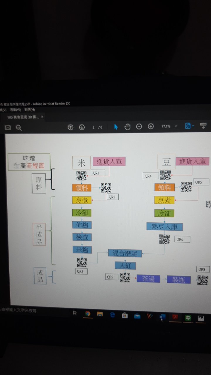Go to previous page with up arrow

tap(71, 127)
